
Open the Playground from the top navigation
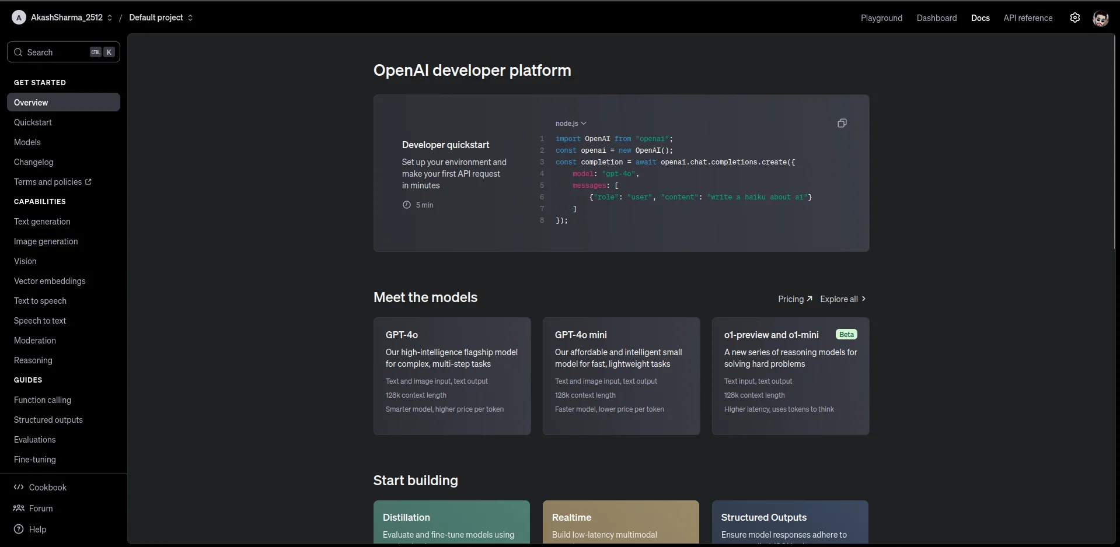coord(881,17)
